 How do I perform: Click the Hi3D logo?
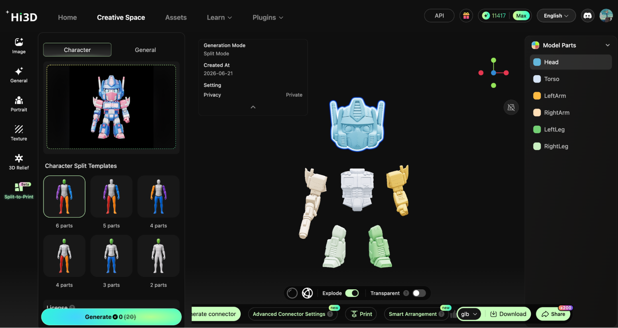click(x=22, y=17)
